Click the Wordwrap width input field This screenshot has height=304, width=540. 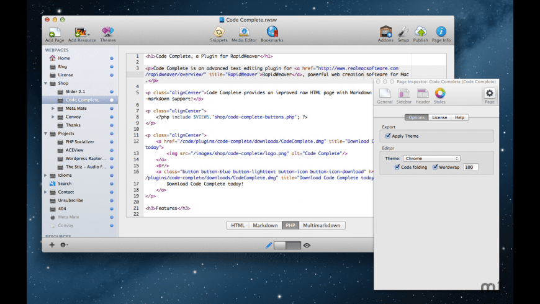pyautogui.click(x=470, y=167)
